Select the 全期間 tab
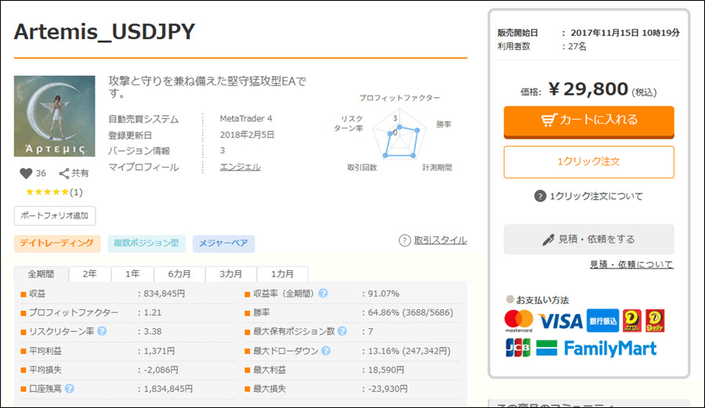The height and width of the screenshot is (408, 705). tap(41, 274)
